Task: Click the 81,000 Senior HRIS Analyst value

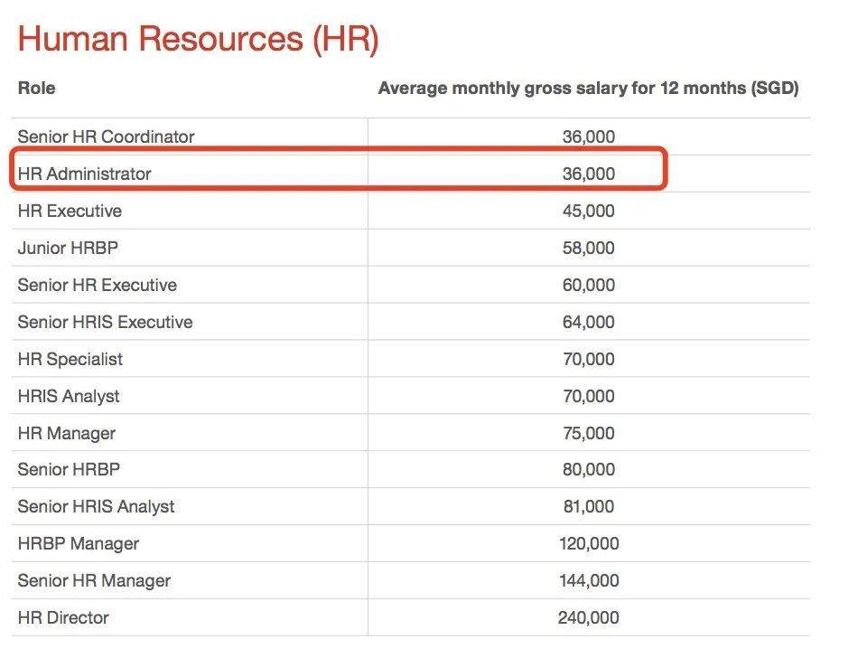Action: (589, 506)
